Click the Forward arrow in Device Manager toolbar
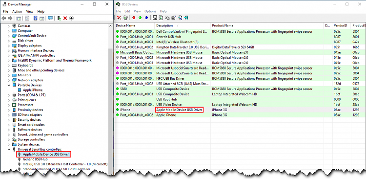 click(x=10, y=18)
